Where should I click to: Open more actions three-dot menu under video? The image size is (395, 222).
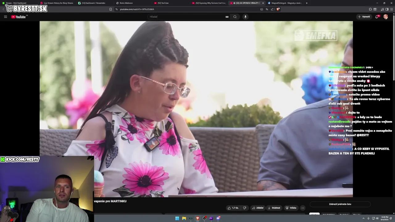pyautogui.click(x=303, y=208)
